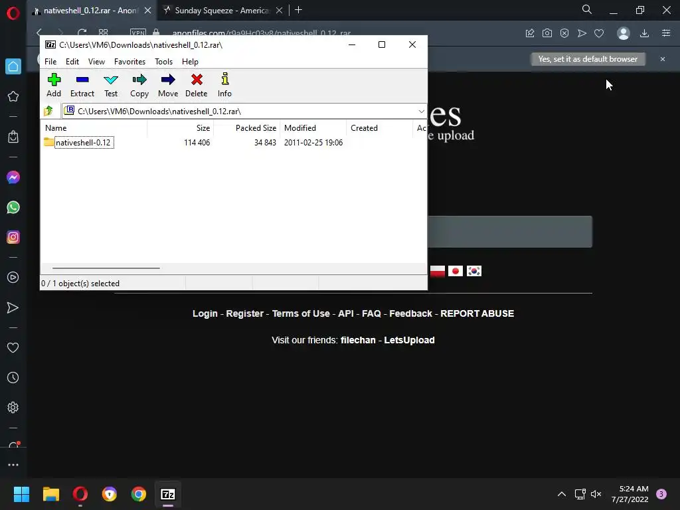Click the Opera sidebar home icon
Image resolution: width=680 pixels, height=510 pixels.
(x=13, y=66)
